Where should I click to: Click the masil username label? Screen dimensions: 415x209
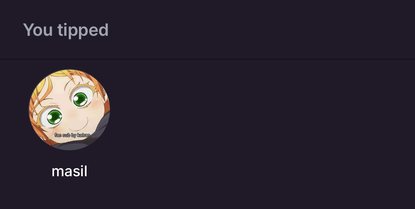pyautogui.click(x=69, y=171)
